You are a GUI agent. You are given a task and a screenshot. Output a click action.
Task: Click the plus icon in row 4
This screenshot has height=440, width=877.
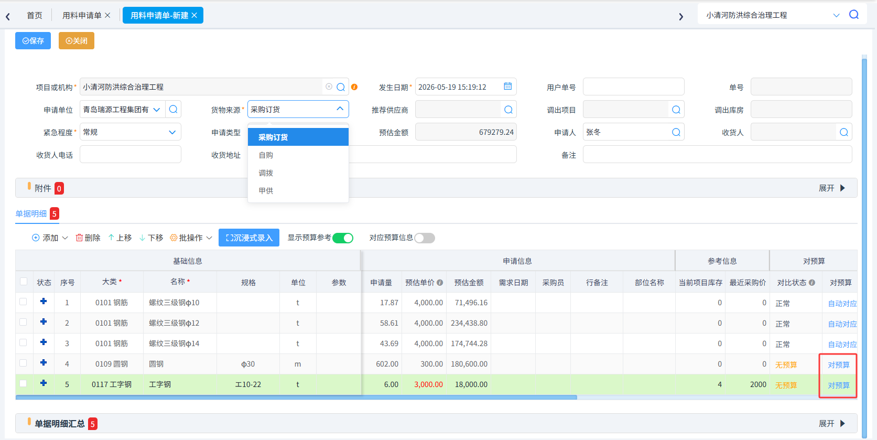[x=44, y=363]
